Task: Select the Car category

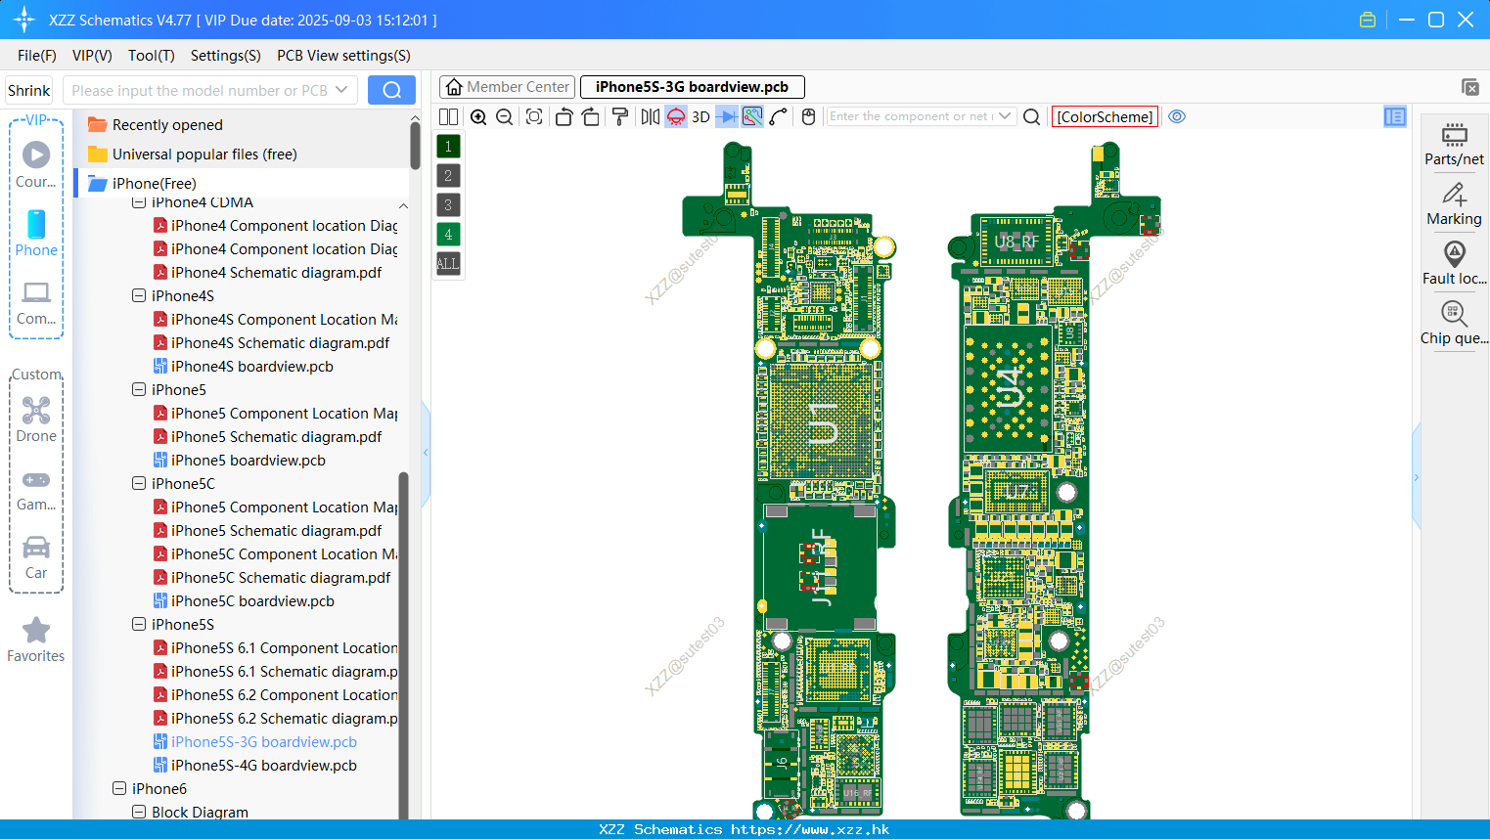Action: tap(36, 557)
